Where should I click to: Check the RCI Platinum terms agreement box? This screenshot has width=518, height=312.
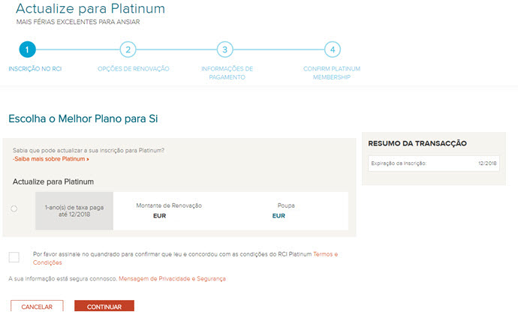[14, 256]
